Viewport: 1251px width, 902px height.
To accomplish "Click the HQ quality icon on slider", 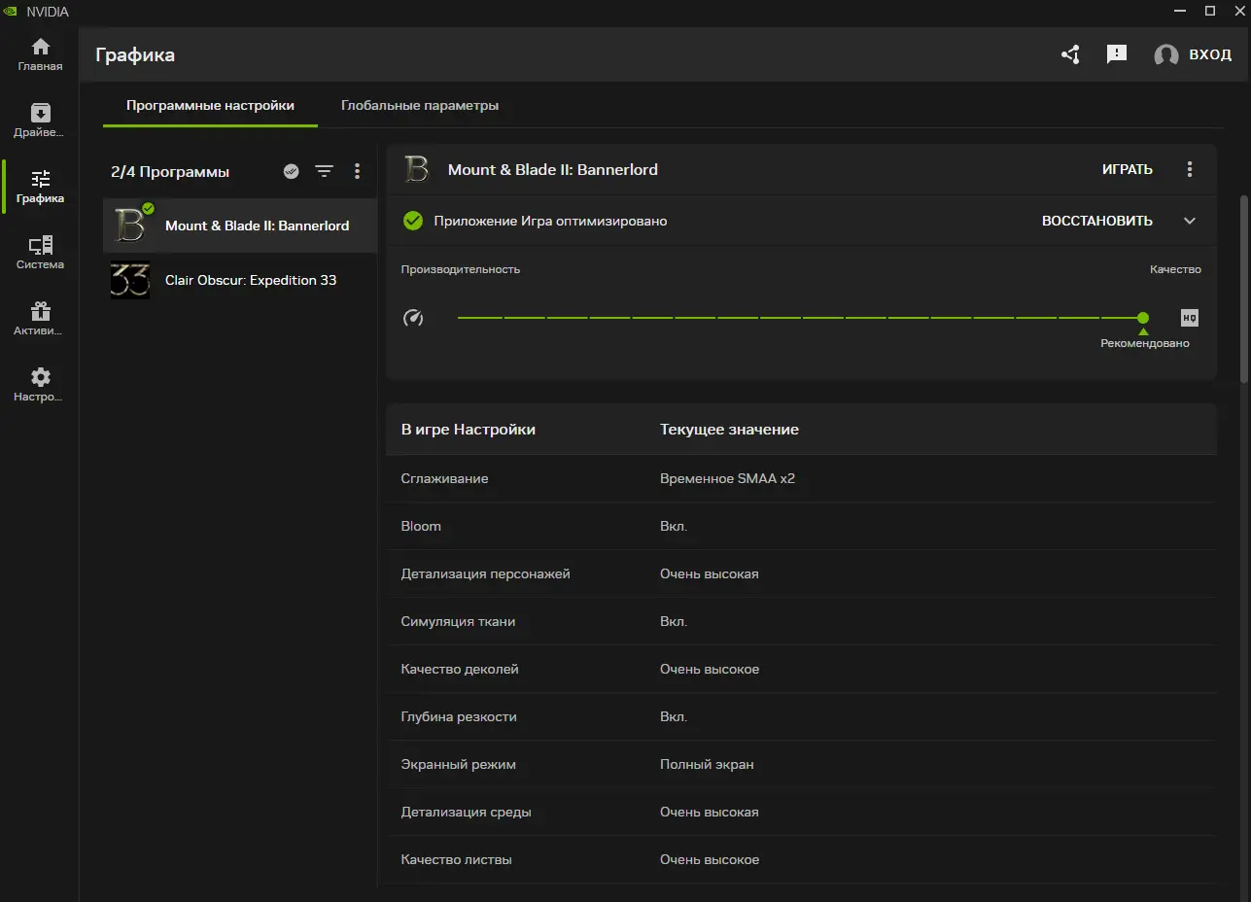I will point(1190,318).
